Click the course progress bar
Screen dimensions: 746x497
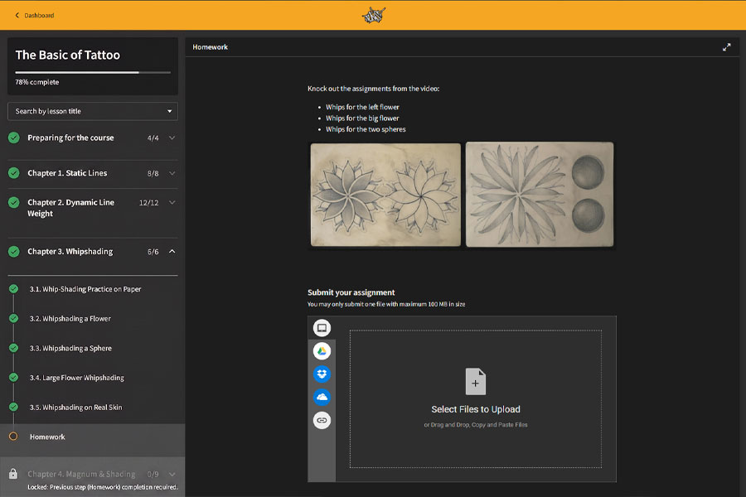tap(93, 72)
